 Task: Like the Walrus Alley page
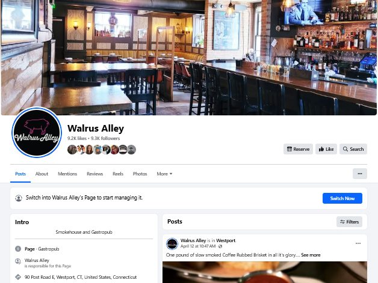point(326,149)
